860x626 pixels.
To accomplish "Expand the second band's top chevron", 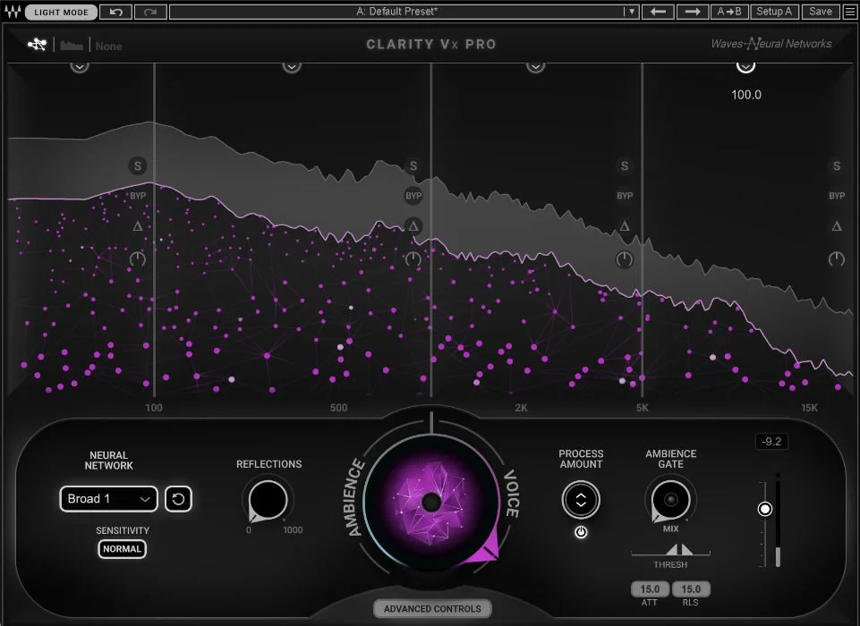I will click(292, 66).
